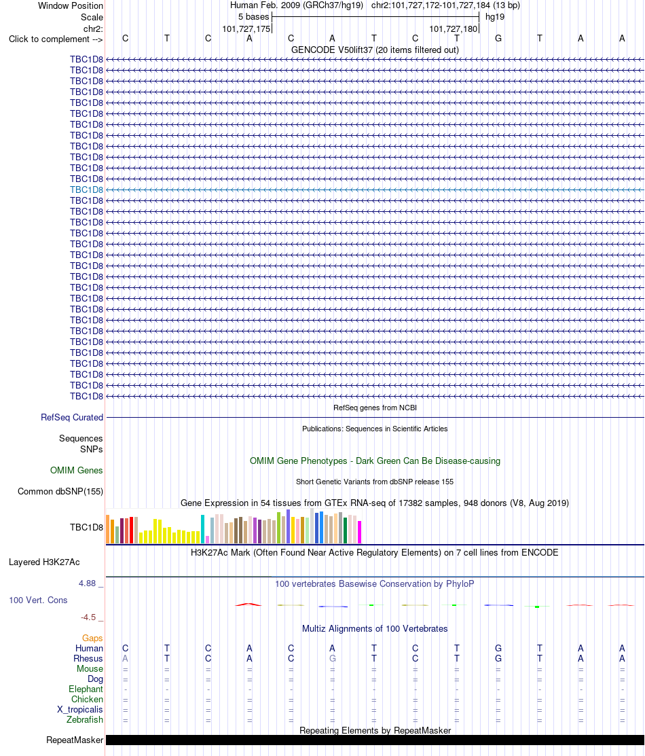Click the cyan bar in GTEx expression chart
This screenshot has height=756, width=645.
click(203, 529)
